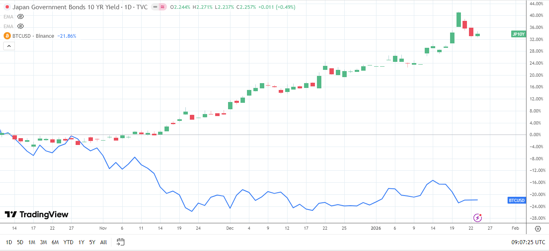Screen dimensions: 549x251
Task: Click the BTCUSD · Binance legend label
Action: click(x=33, y=36)
